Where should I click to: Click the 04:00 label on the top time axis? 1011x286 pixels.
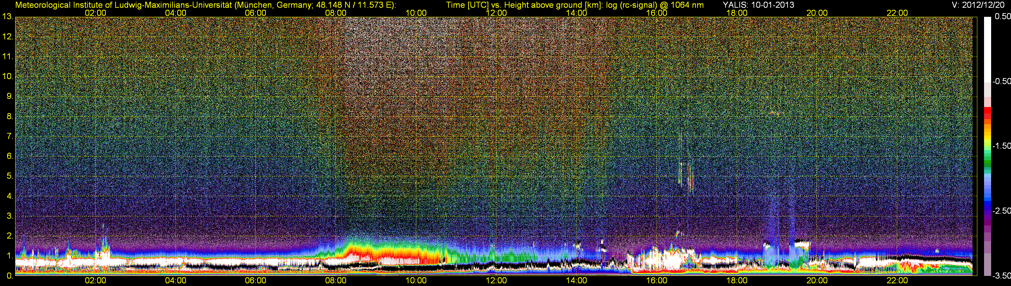[176, 13]
